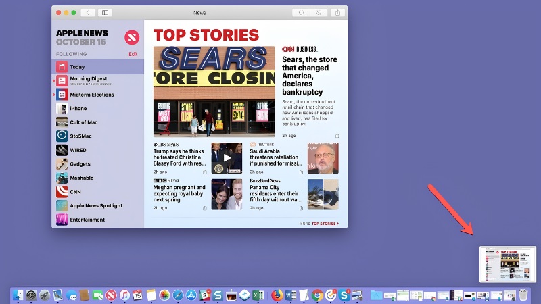This screenshot has height=304, width=541.
Task: Open Finder from the Dock
Action: click(x=18, y=295)
